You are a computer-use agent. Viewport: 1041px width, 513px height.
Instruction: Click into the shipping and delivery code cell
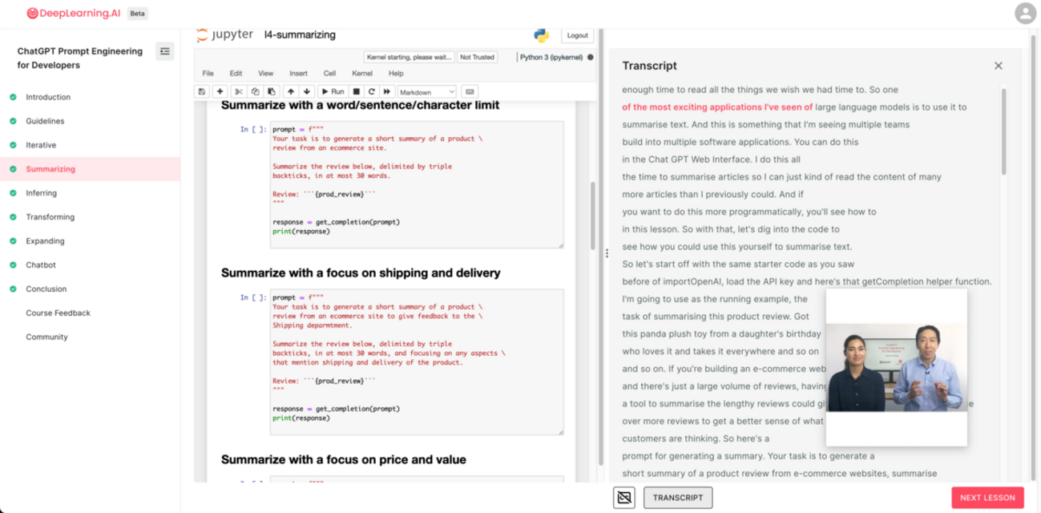(416, 363)
